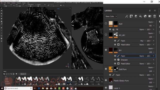
Task: Show the hidden dust layer
Action: point(106,23)
